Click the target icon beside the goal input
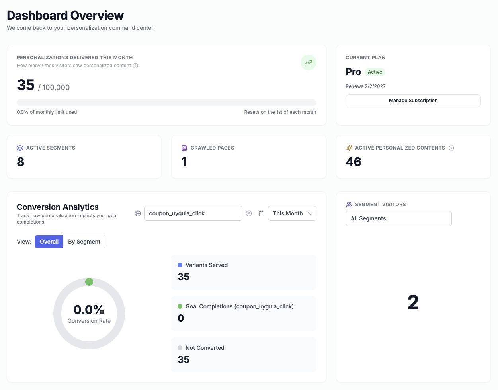The width and height of the screenshot is (498, 390). click(138, 213)
